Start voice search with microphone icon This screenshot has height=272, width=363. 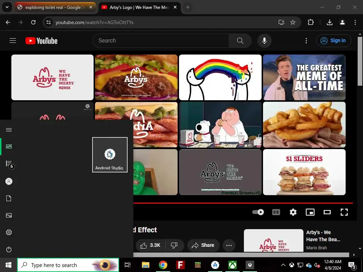[x=264, y=41]
